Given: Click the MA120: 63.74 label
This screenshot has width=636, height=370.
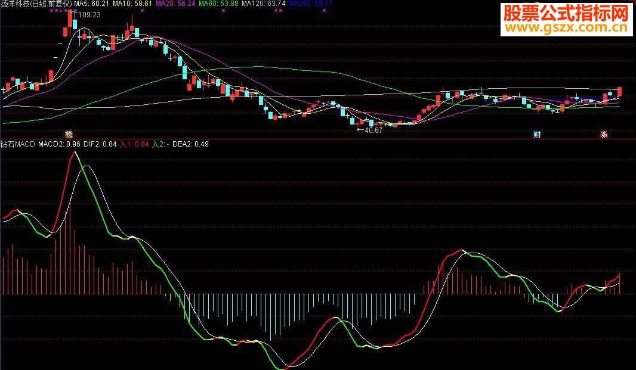Looking at the screenshot, I should tap(264, 4).
